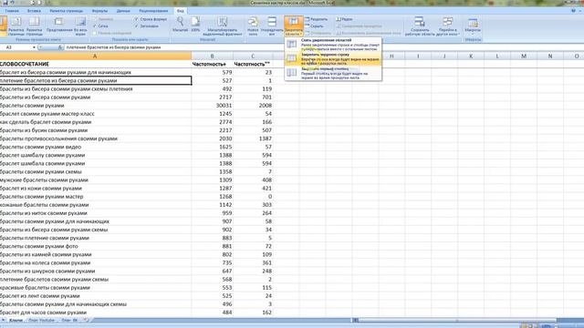Expand Macros (Макросы) dropdown
The height and width of the screenshot is (328, 584).
(x=473, y=26)
